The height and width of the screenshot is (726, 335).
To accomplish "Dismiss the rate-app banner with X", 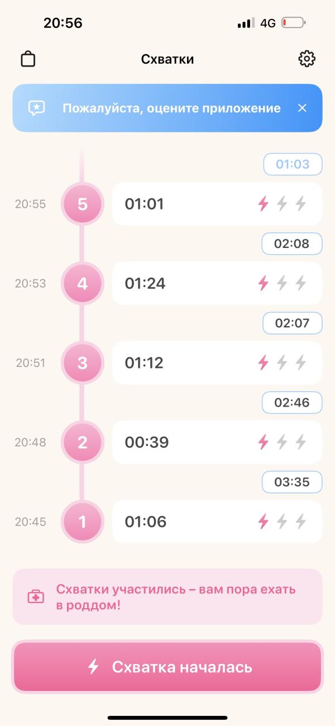I will tap(302, 108).
